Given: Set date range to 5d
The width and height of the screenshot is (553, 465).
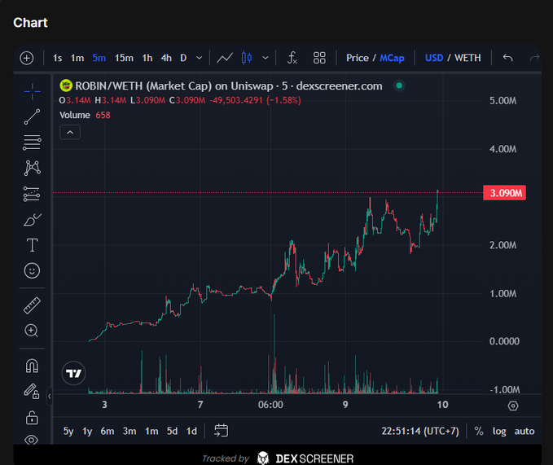Looking at the screenshot, I should pos(172,431).
